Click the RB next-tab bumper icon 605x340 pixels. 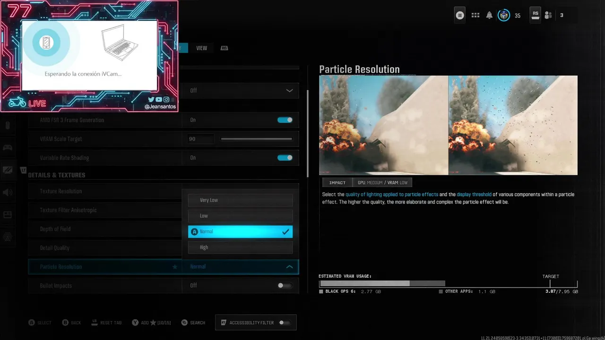coord(225,48)
